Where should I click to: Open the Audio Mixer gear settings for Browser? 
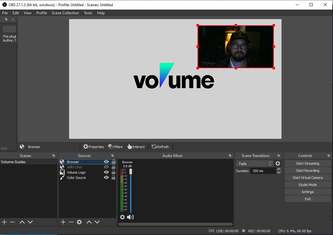pos(122,217)
